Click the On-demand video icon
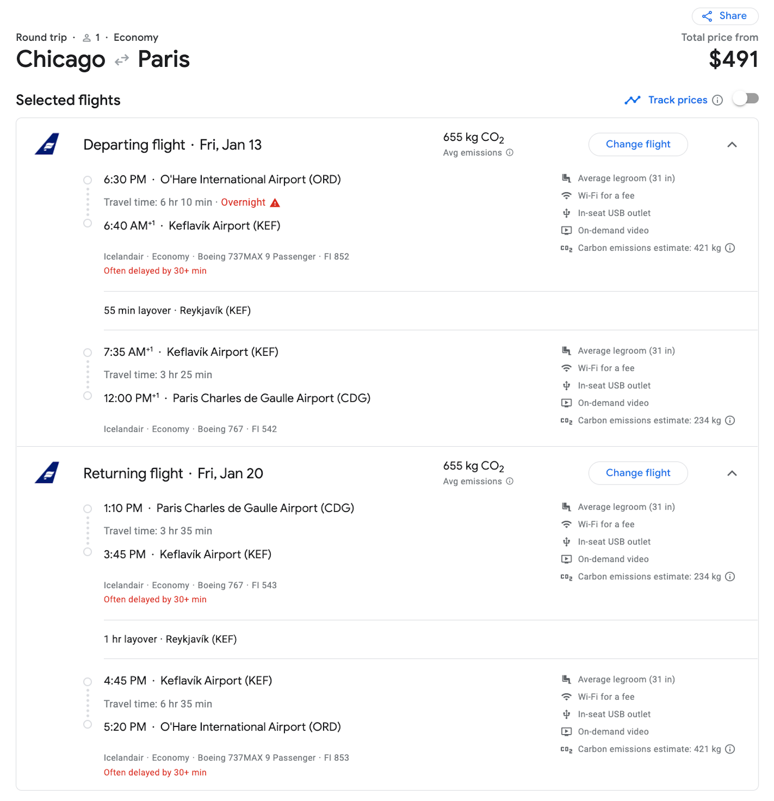This screenshot has width=774, height=801. [x=566, y=230]
